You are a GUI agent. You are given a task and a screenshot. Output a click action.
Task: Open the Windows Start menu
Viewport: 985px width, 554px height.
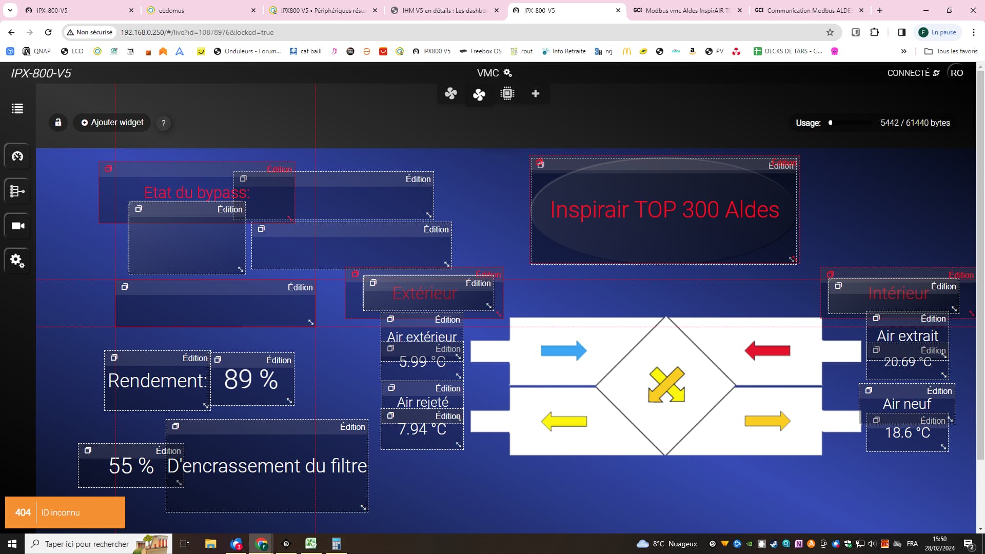pyautogui.click(x=12, y=544)
